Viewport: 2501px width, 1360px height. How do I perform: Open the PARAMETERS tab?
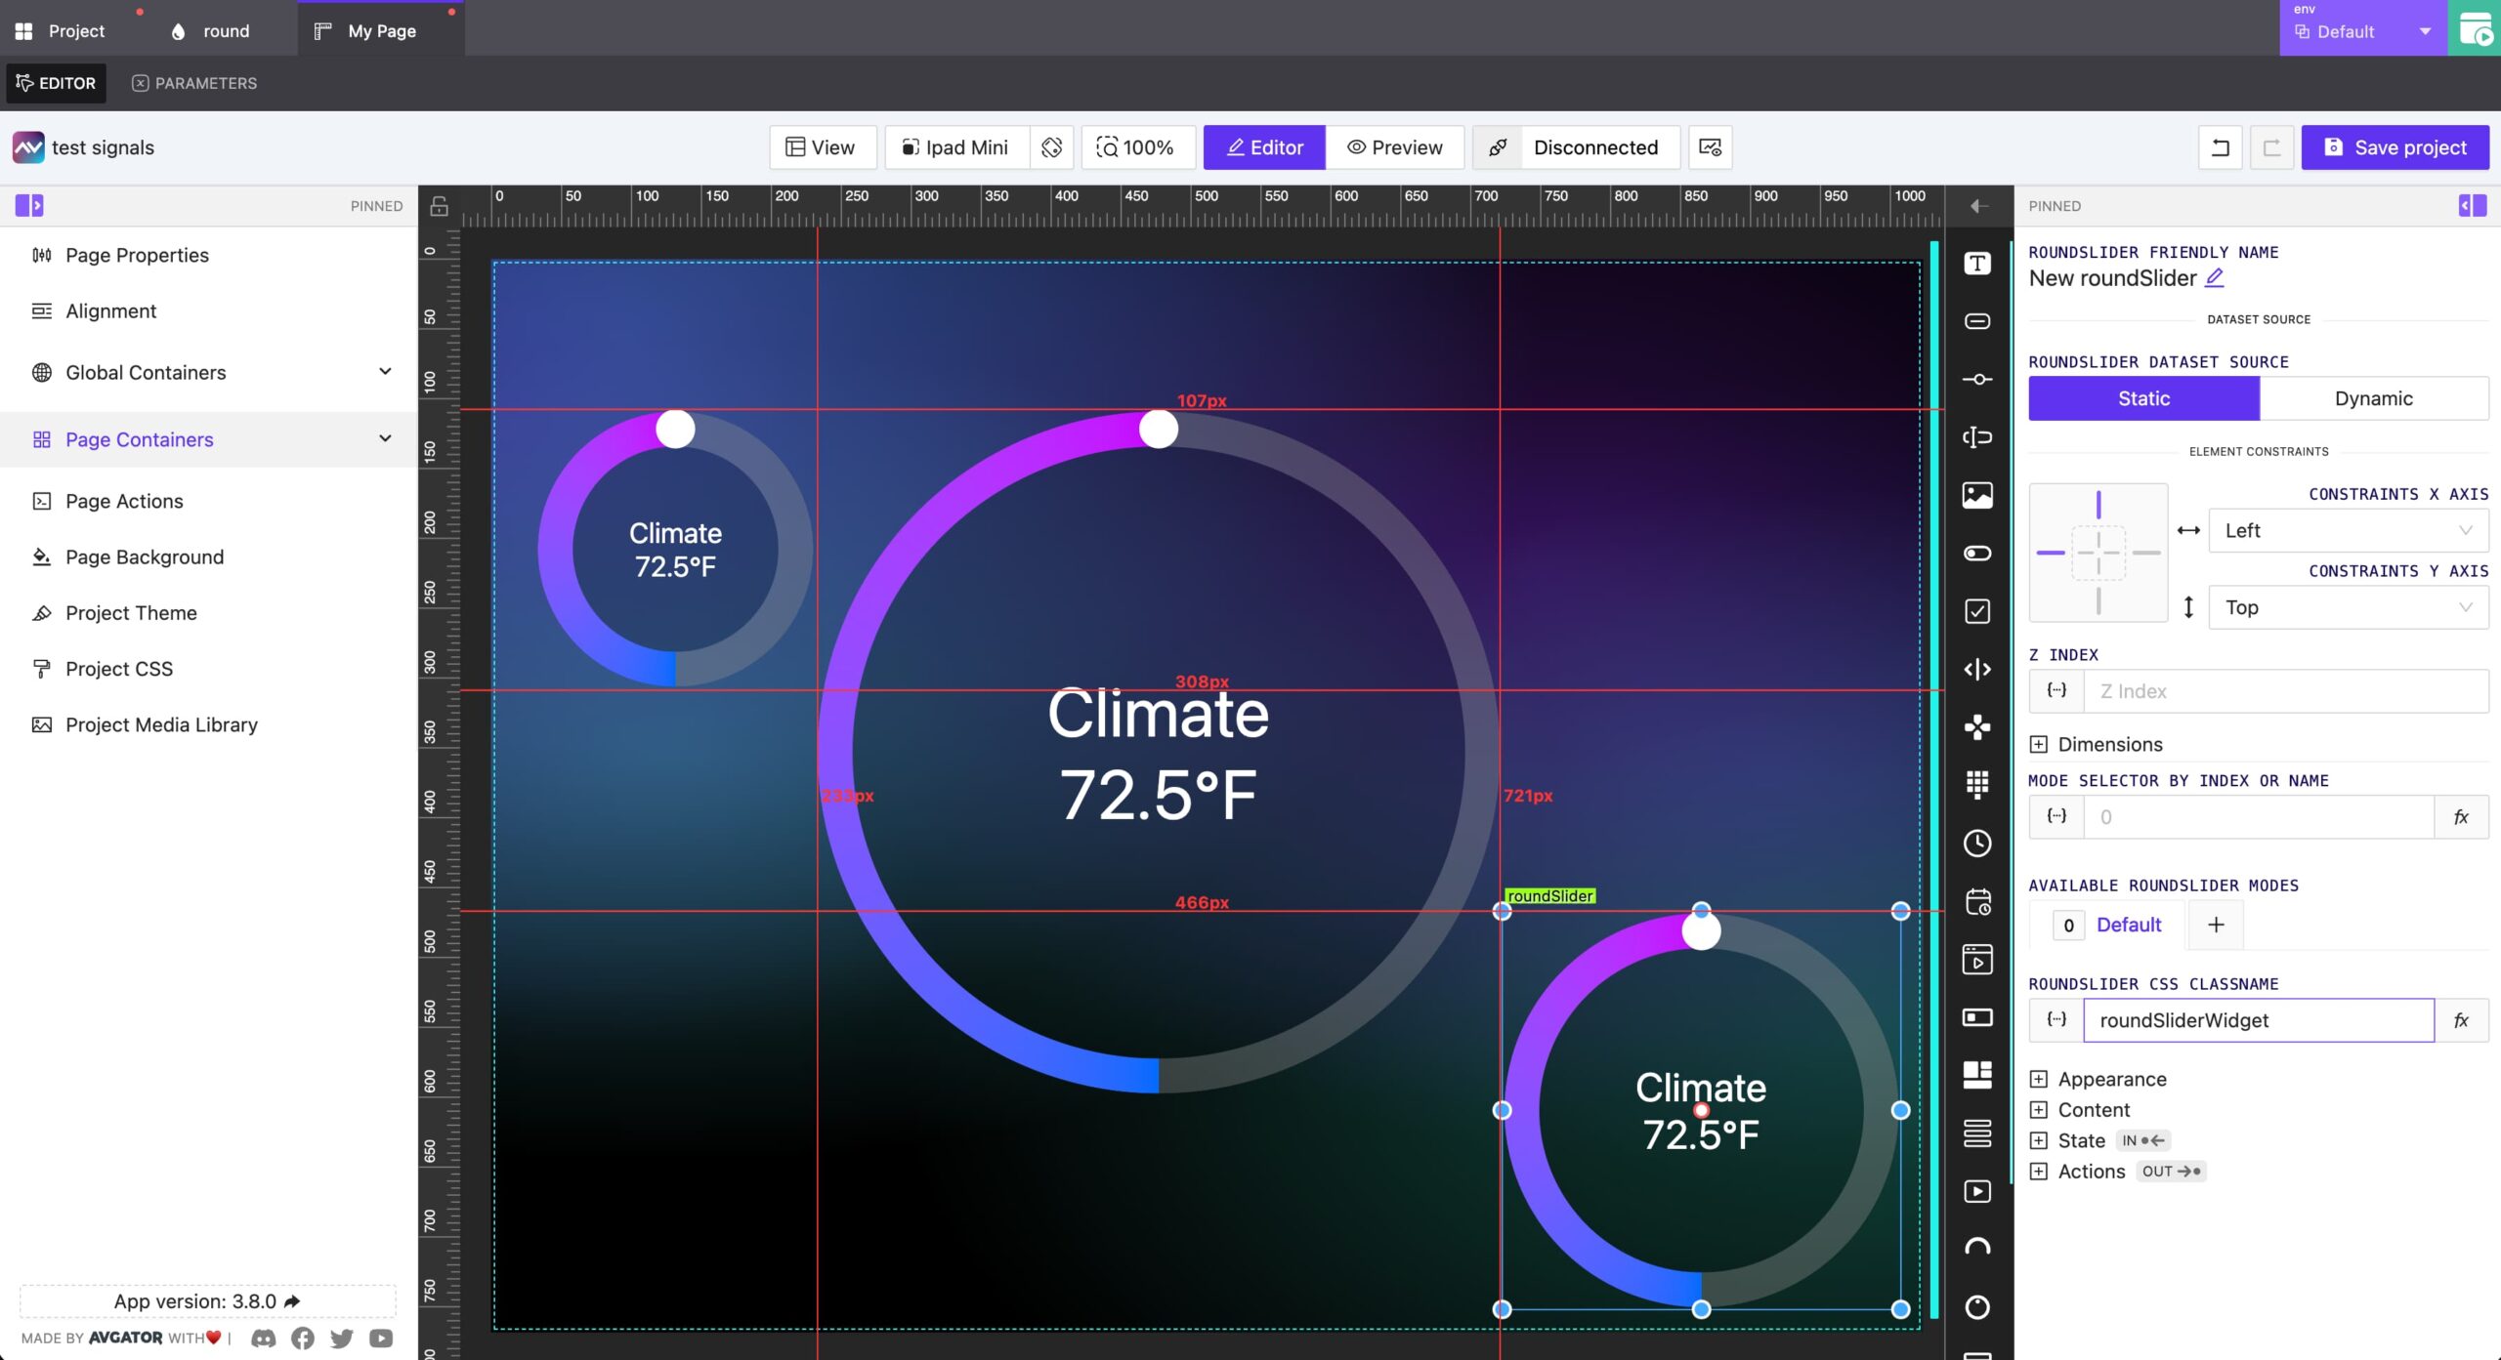click(x=194, y=83)
